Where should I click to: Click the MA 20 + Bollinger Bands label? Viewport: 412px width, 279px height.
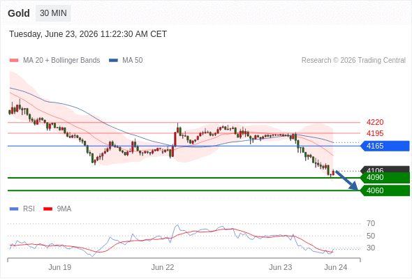(61, 61)
